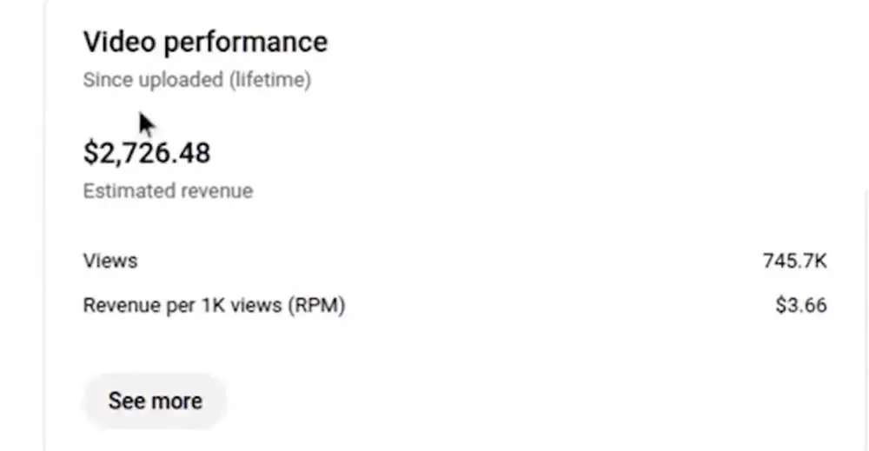
Task: Click the $3.66 RPM value
Action: tap(801, 306)
